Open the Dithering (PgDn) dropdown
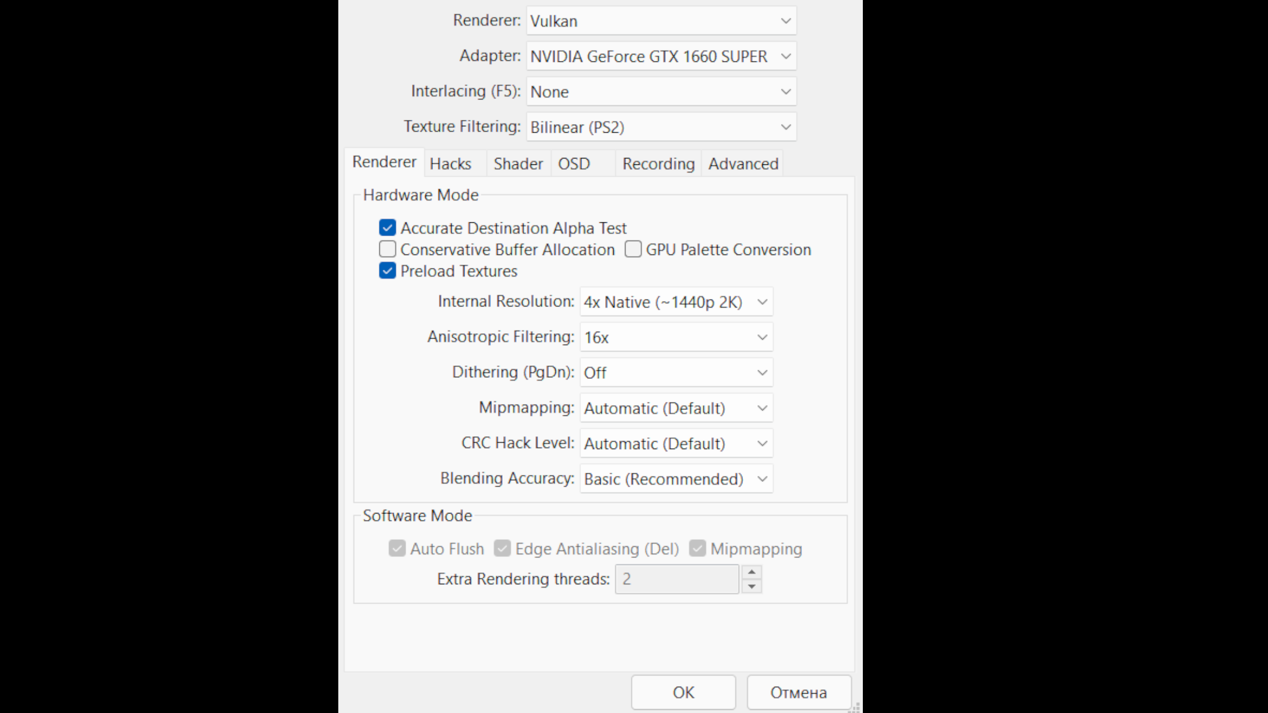1268x713 pixels. pyautogui.click(x=676, y=373)
